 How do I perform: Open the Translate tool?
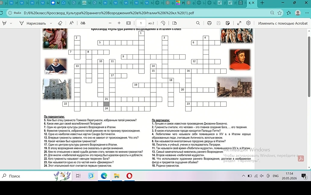83,23
